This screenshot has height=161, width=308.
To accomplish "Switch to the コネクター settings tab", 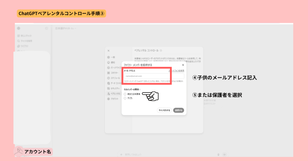I will click(x=113, y=73).
